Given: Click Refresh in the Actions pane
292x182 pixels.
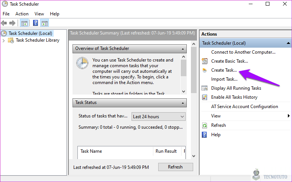Looking at the screenshot, I should tap(218, 125).
